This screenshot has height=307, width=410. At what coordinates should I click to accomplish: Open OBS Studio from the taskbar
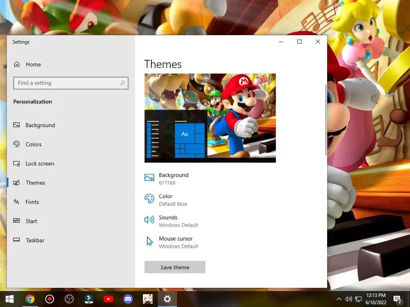point(69,299)
